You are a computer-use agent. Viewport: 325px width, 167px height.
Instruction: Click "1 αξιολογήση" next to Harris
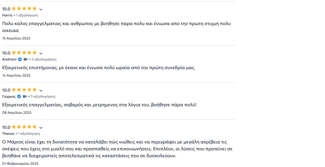(x=27, y=15)
